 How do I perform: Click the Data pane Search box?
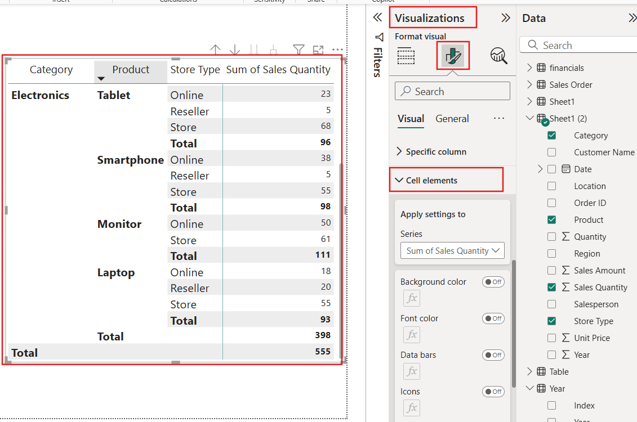(x=578, y=44)
